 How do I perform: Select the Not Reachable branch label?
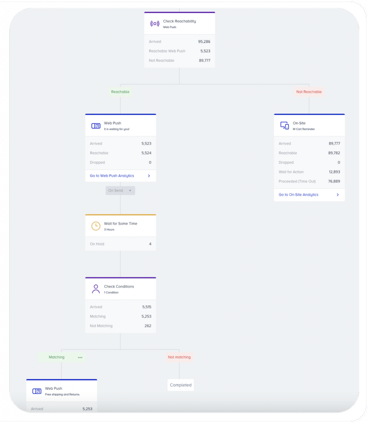tap(309, 92)
